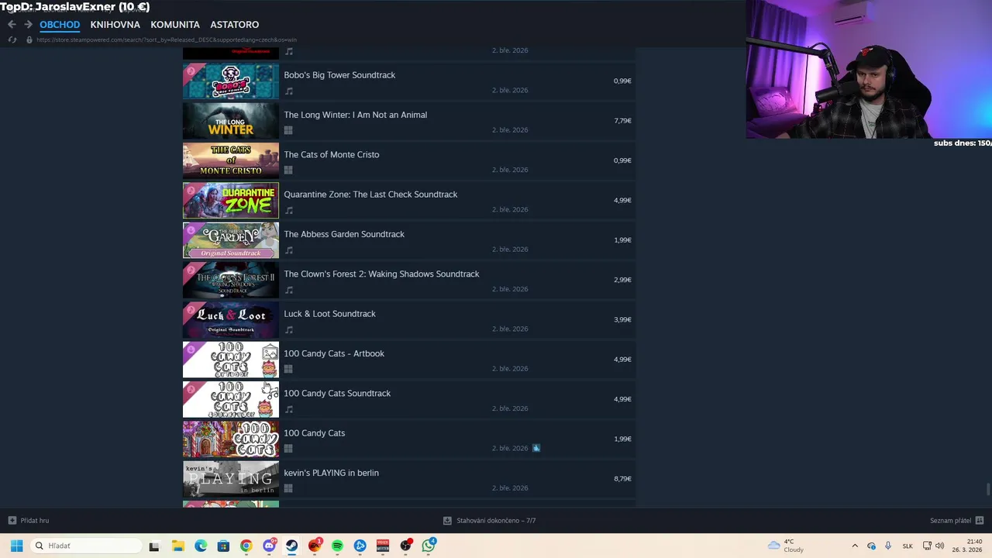The height and width of the screenshot is (558, 992).
Task: Expand the hidden system tray icons chevron
Action: pyautogui.click(x=855, y=546)
